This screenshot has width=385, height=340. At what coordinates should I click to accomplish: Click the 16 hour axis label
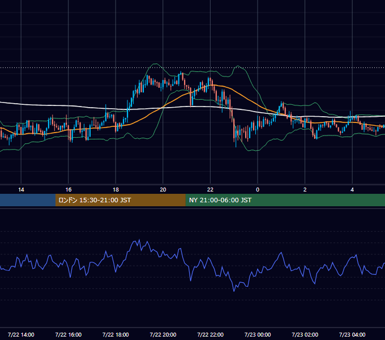click(x=69, y=190)
